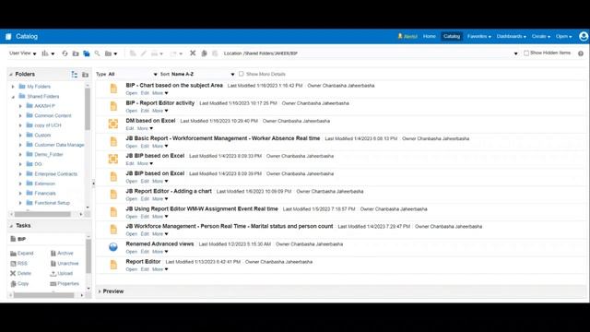Click the Expand task in Tasks pane
This screenshot has width=590, height=332.
[22, 254]
